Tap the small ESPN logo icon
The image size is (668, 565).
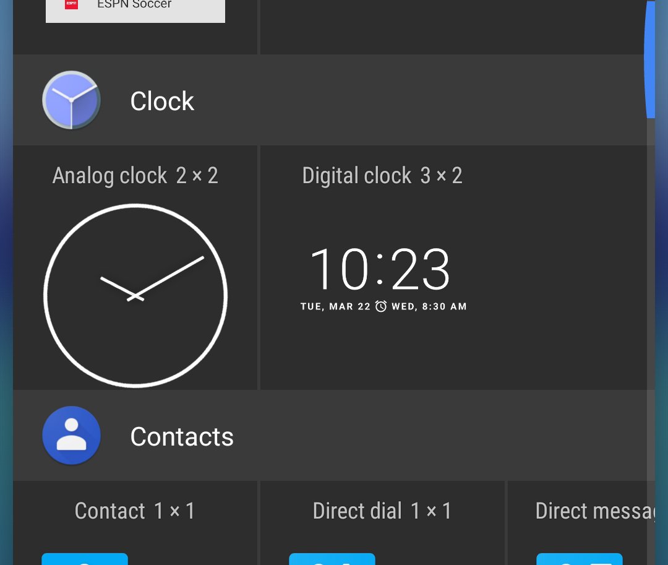coord(71,4)
